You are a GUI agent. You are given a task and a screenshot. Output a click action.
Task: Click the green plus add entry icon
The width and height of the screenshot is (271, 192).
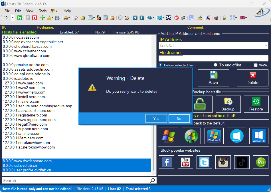(x=43, y=18)
